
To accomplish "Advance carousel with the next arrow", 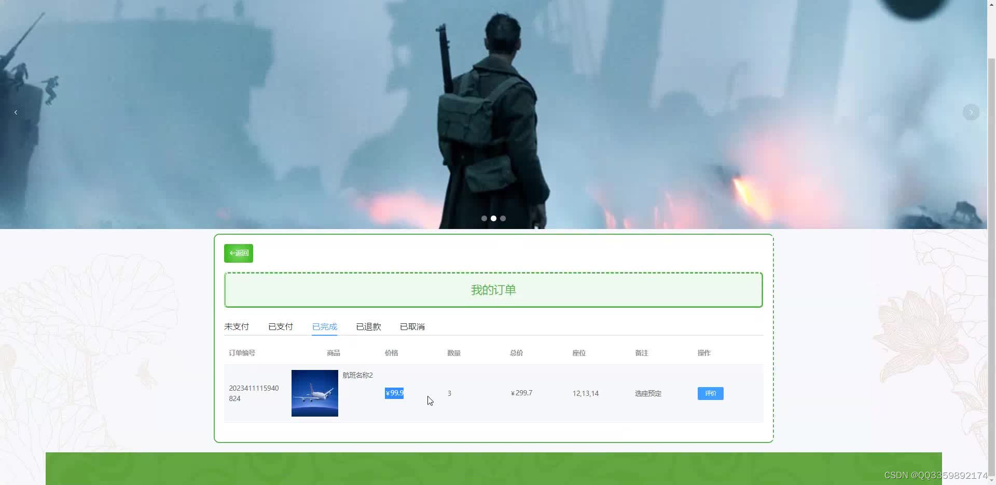I will click(x=971, y=112).
